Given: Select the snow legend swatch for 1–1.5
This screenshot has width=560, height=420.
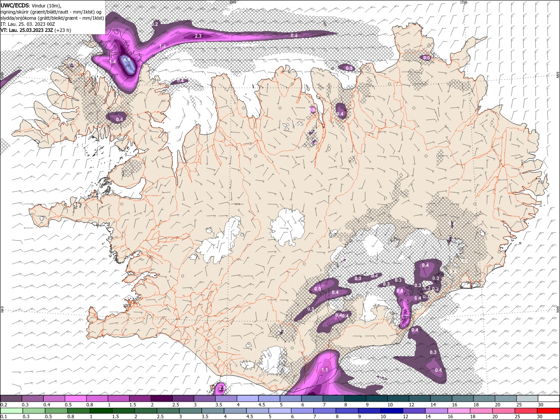Looking at the screenshot, I should (118, 399).
